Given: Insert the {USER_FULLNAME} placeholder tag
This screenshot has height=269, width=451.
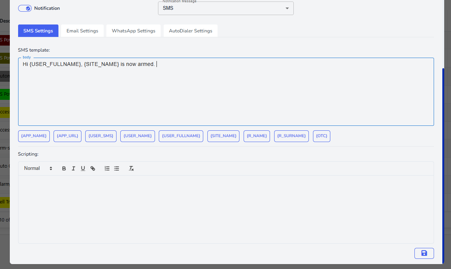Looking at the screenshot, I should 181,136.
